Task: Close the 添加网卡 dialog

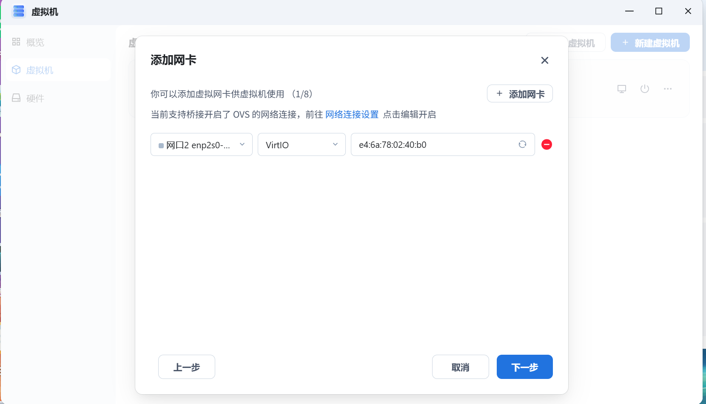Action: coord(545,60)
